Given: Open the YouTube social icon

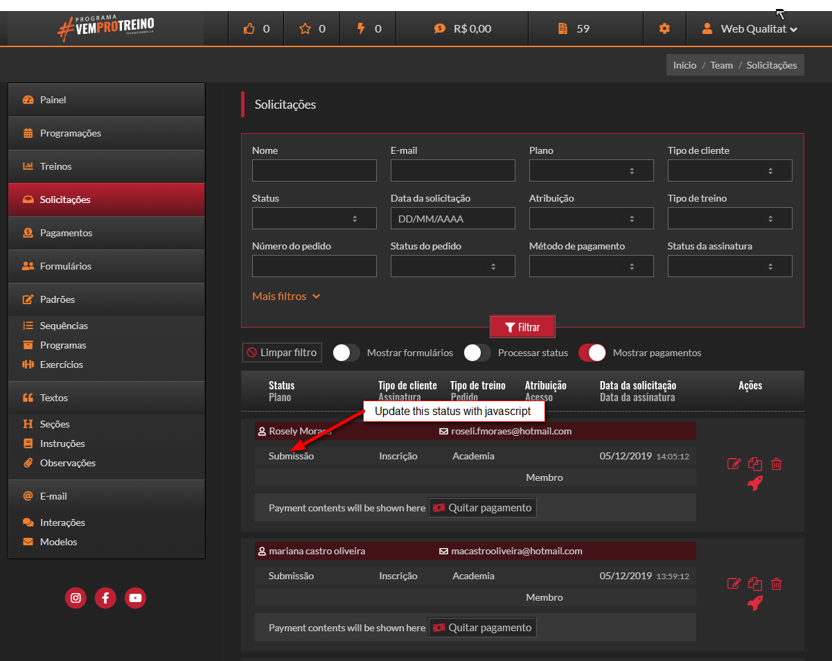Looking at the screenshot, I should tap(135, 598).
